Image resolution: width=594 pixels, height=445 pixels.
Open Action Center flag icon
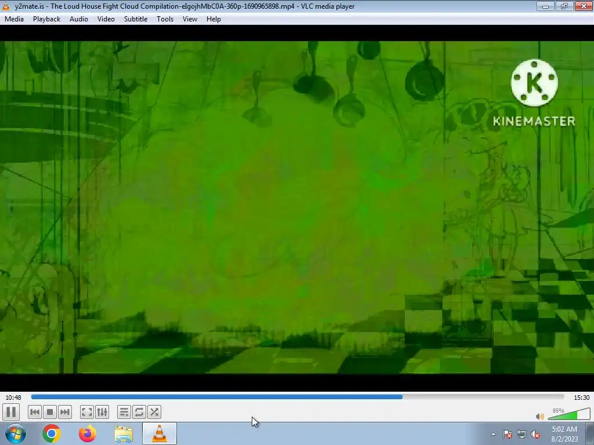click(508, 434)
